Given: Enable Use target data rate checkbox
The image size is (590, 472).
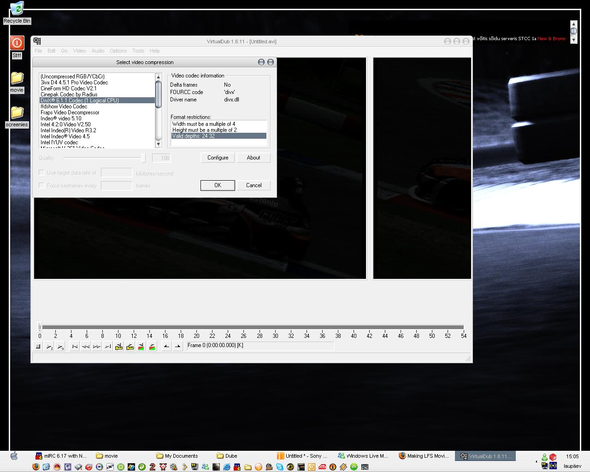Looking at the screenshot, I should tap(42, 173).
